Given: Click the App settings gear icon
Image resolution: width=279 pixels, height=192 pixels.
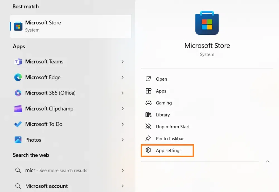Looking at the screenshot, I should coord(148,150).
